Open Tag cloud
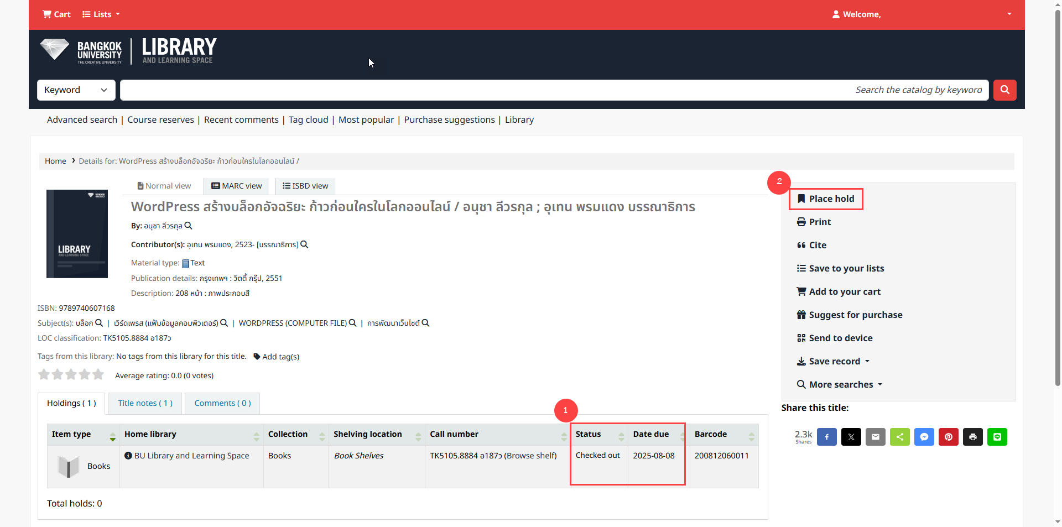The width and height of the screenshot is (1062, 527). click(308, 120)
